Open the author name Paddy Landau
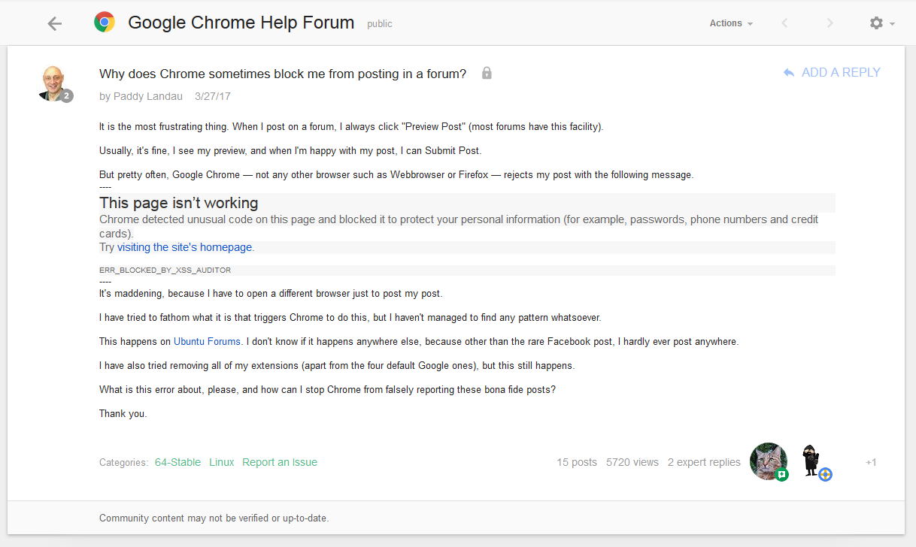 [148, 96]
